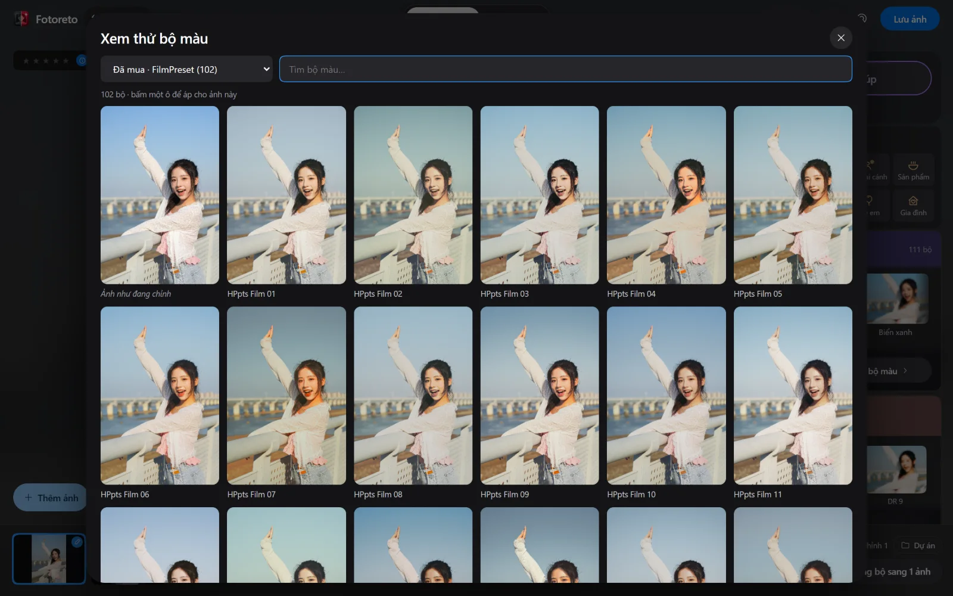Screen dimensions: 953x596
Task: Expand the bộ màu chevron button
Action: (905, 371)
